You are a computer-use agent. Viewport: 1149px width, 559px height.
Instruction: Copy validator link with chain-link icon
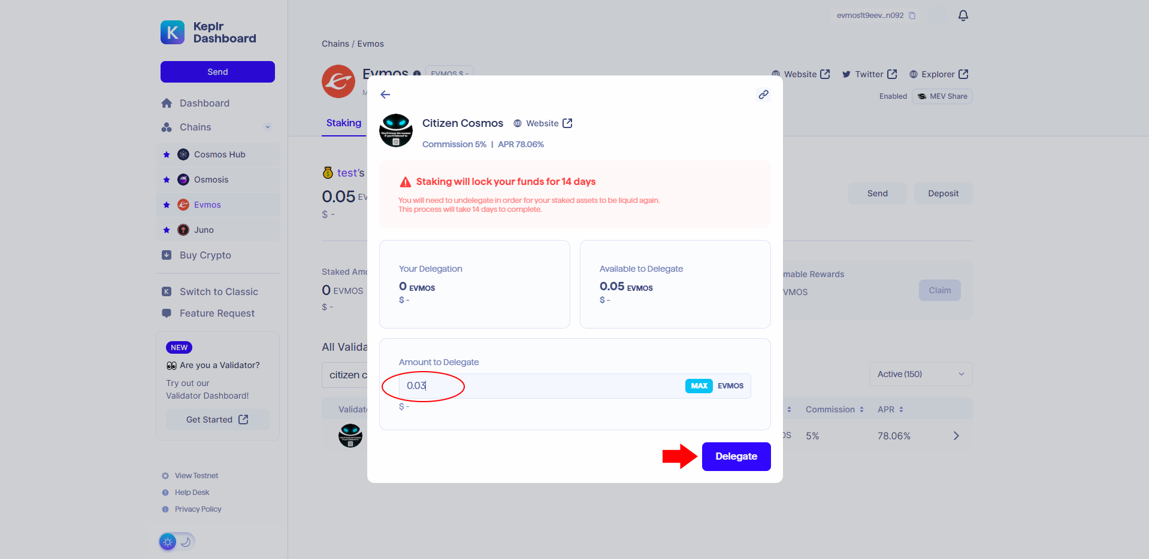click(763, 95)
